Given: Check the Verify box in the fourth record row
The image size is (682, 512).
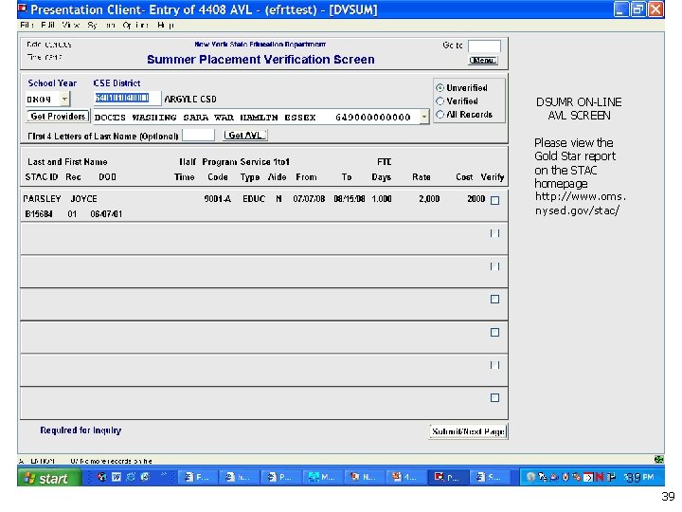Looking at the screenshot, I should 494,299.
